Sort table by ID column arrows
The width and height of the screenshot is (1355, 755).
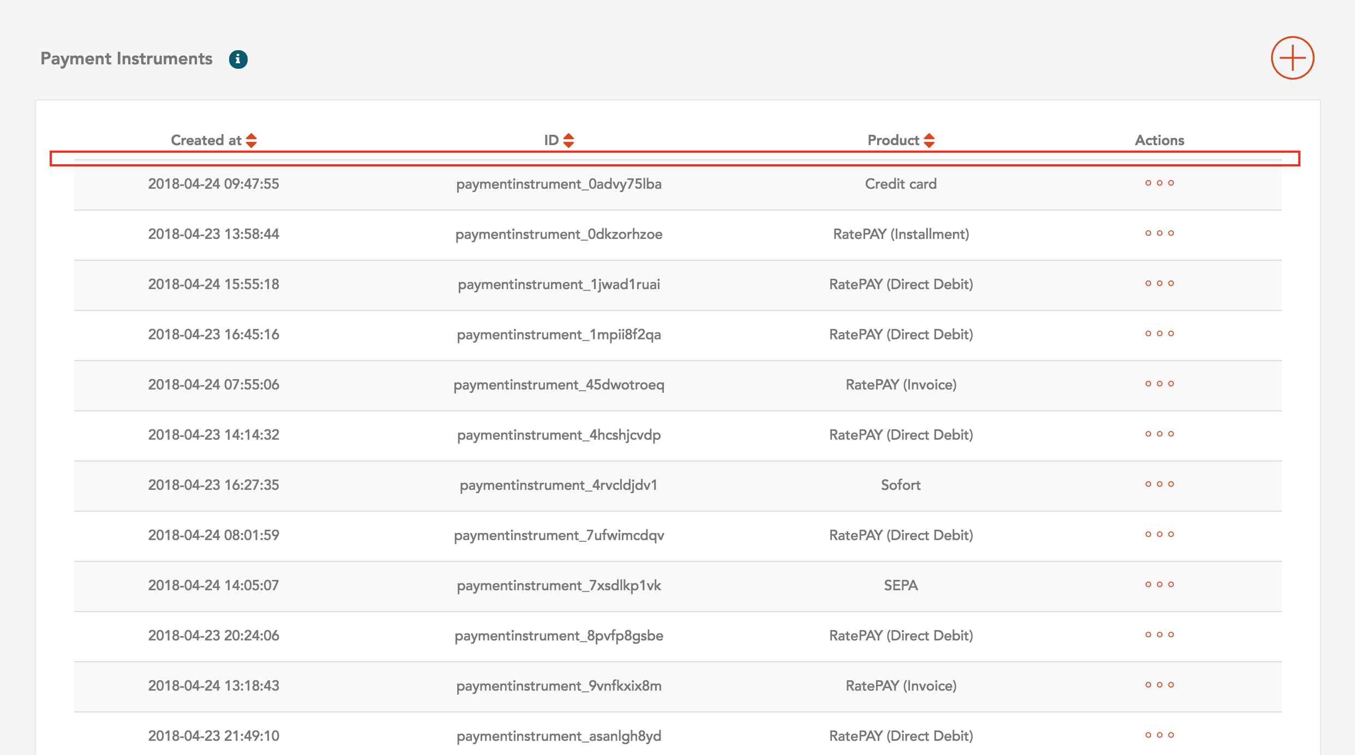click(568, 140)
